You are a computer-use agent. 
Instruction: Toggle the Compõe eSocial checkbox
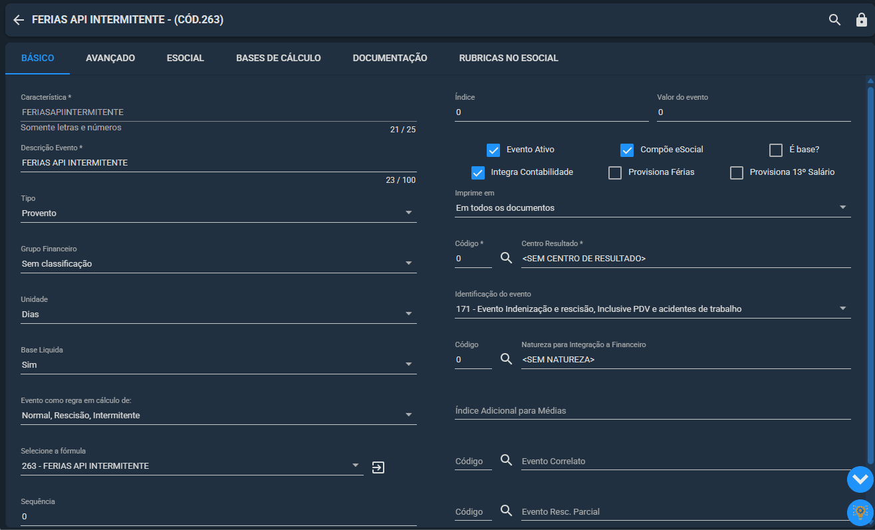(627, 150)
